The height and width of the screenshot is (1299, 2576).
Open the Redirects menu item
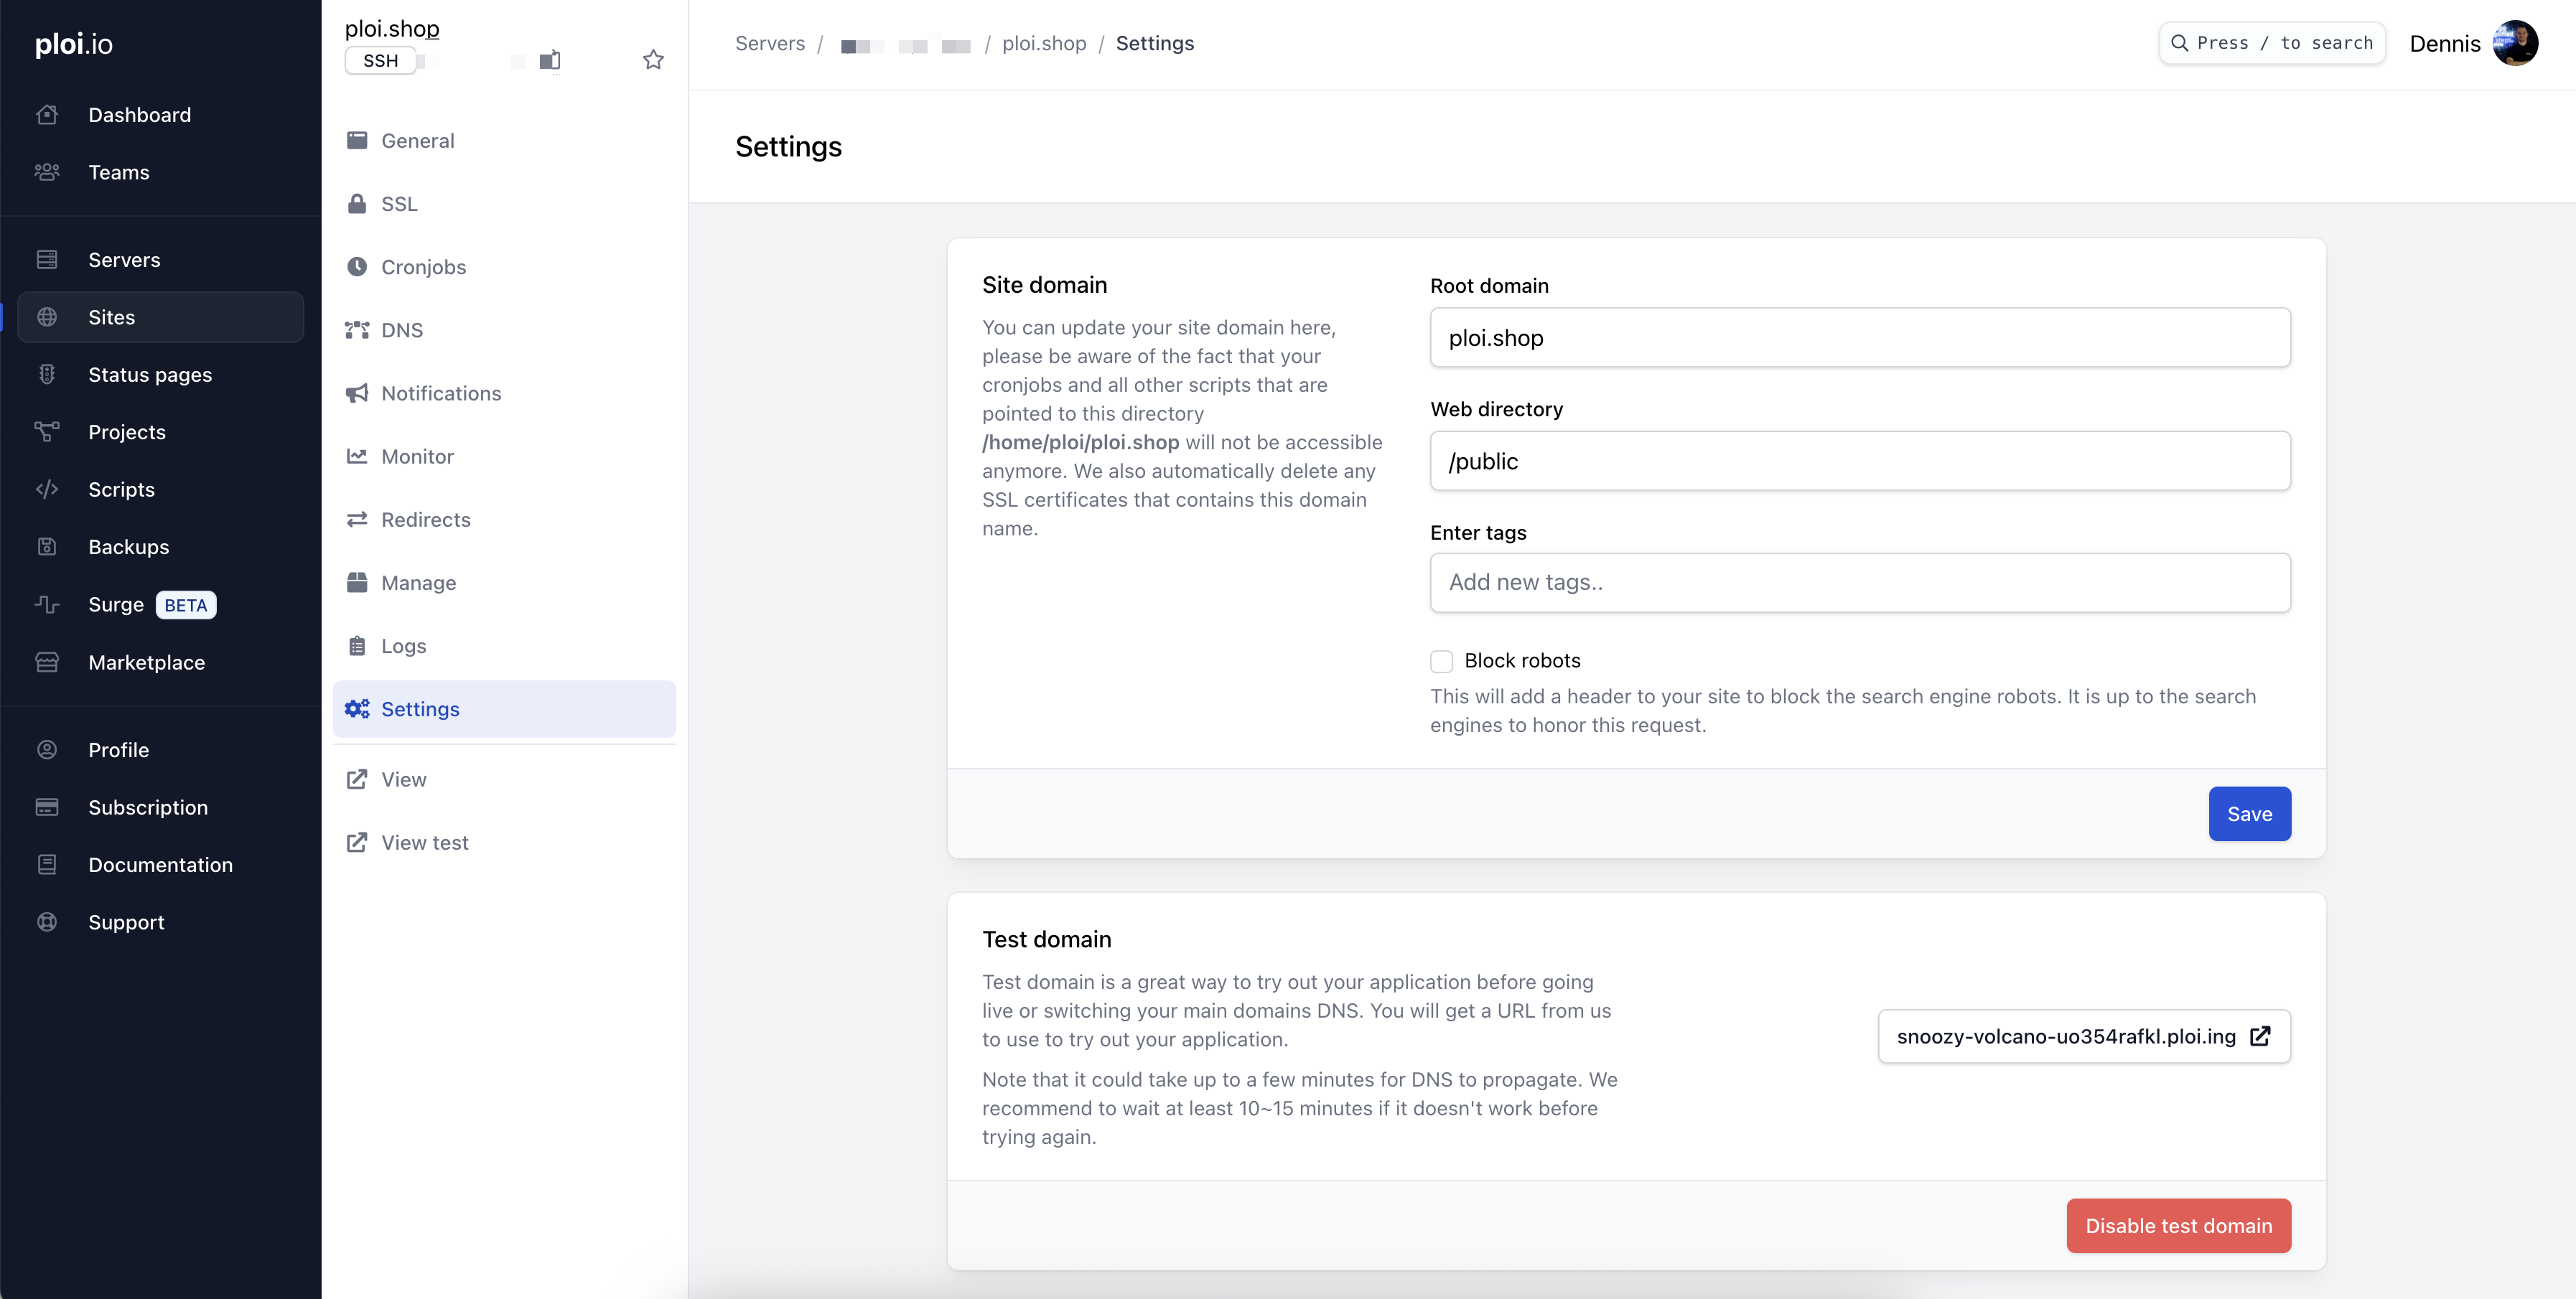click(x=425, y=520)
